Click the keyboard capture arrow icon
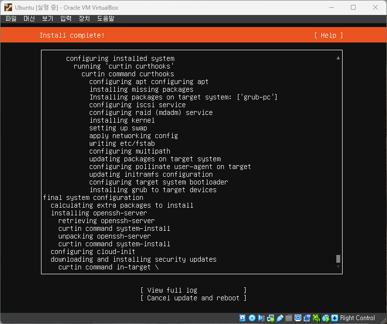This screenshot has height=324, width=387. click(334, 318)
